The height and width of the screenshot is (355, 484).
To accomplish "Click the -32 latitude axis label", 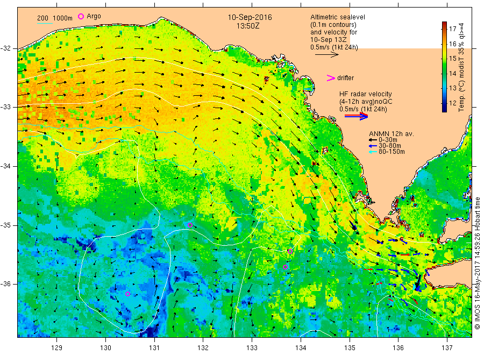I will click(5, 48).
